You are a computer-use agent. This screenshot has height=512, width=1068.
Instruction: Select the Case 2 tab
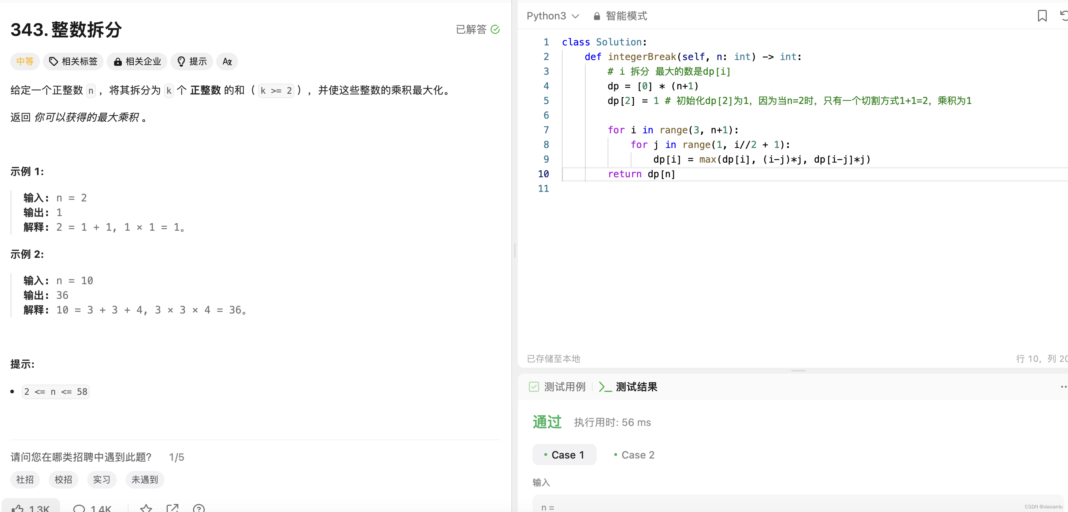tap(634, 455)
